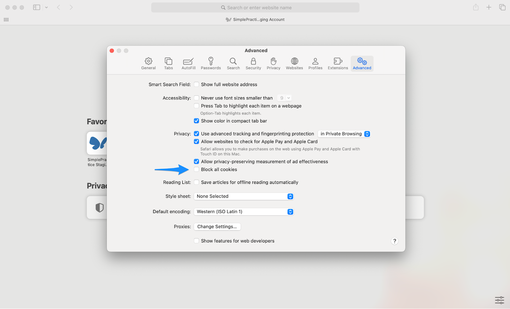Open the tracking protection scope dropdown
The width and height of the screenshot is (510, 309).
tap(344, 134)
